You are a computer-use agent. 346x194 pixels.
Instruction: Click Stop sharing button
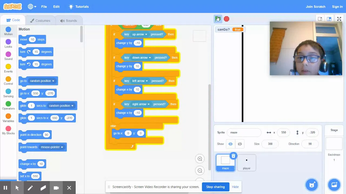(x=215, y=187)
